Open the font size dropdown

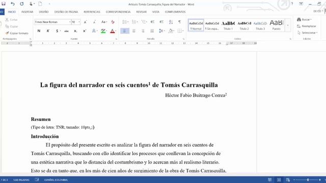coord(79,22)
